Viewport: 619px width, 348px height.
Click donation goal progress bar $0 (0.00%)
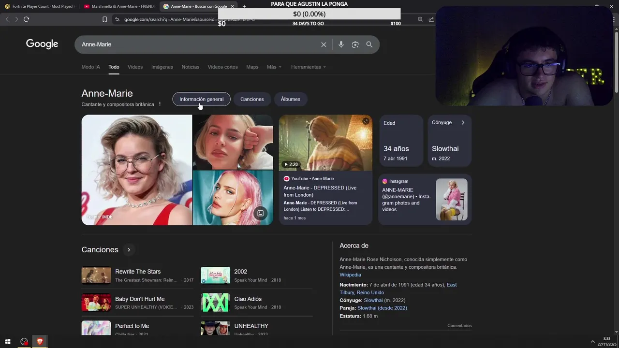pyautogui.click(x=309, y=14)
